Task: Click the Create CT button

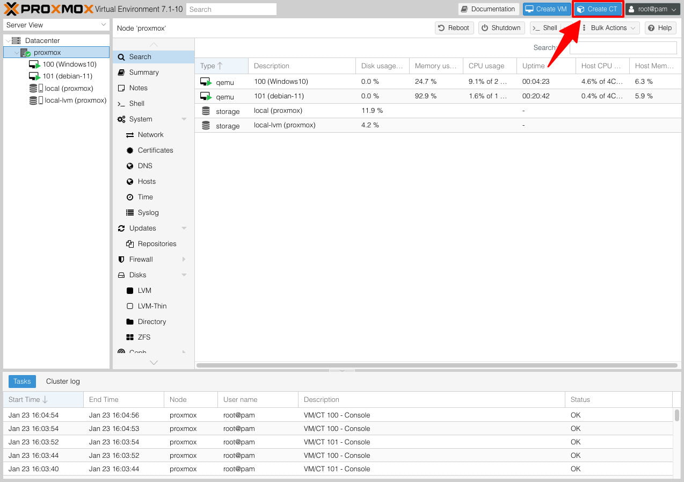Action: click(598, 9)
